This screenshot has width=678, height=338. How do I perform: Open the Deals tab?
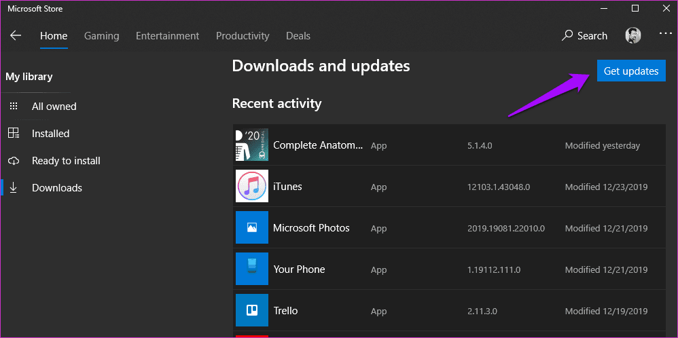[298, 36]
